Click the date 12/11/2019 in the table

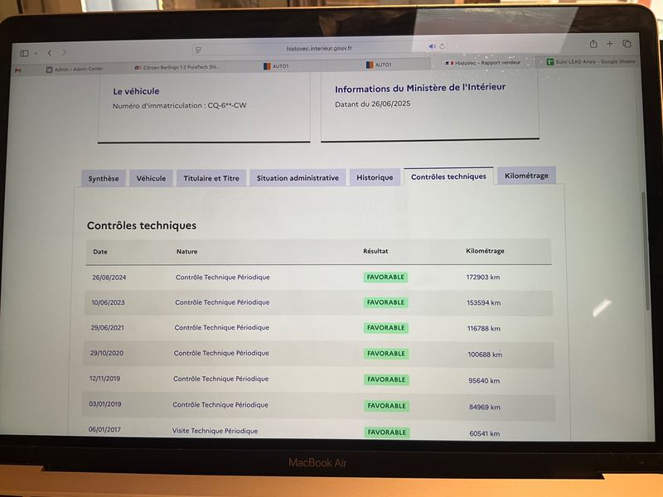tap(104, 379)
